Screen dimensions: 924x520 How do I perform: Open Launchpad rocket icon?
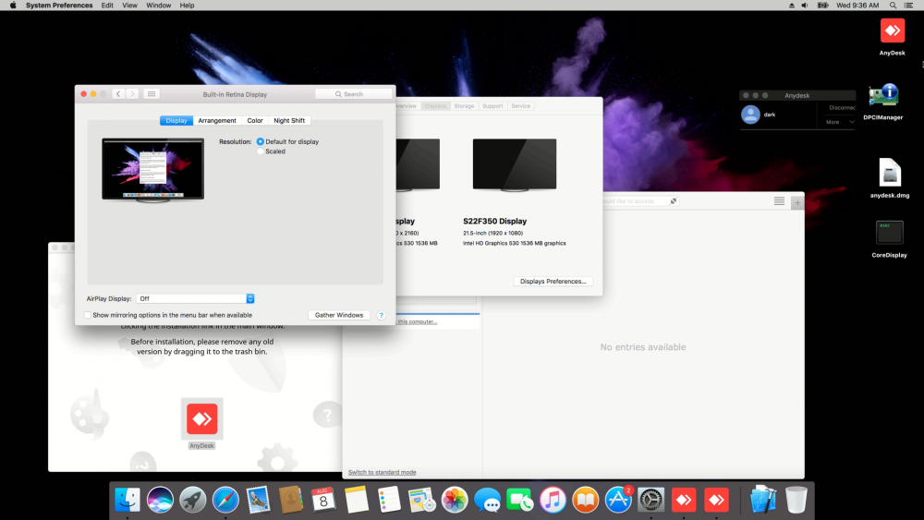(193, 500)
